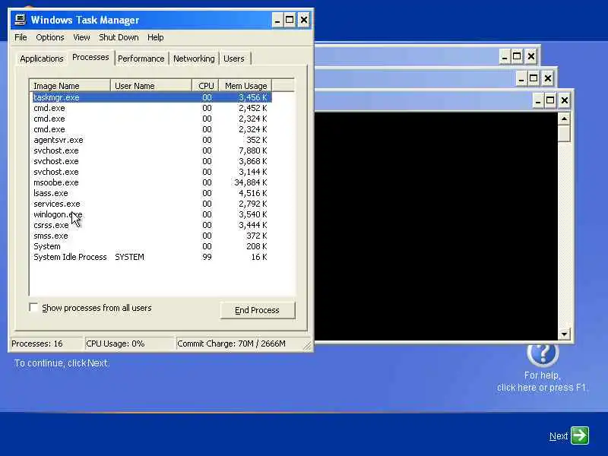Click the Task Manager resize grip

(307, 345)
